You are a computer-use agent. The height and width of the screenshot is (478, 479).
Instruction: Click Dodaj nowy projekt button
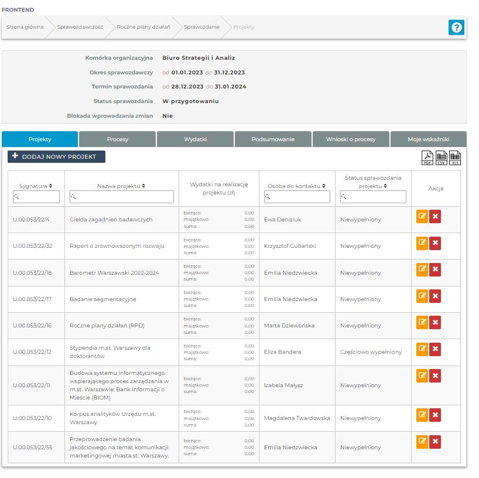(x=56, y=157)
